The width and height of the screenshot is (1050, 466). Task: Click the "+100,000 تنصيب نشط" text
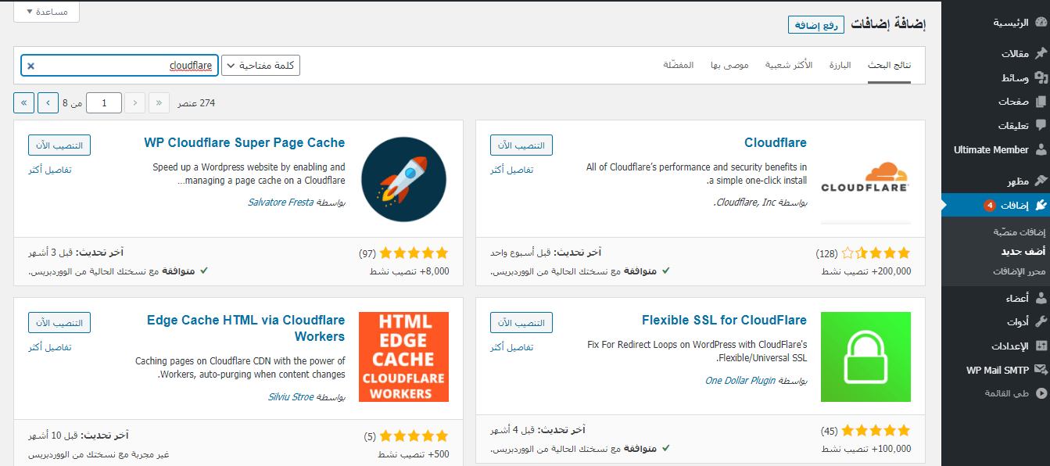click(x=866, y=449)
